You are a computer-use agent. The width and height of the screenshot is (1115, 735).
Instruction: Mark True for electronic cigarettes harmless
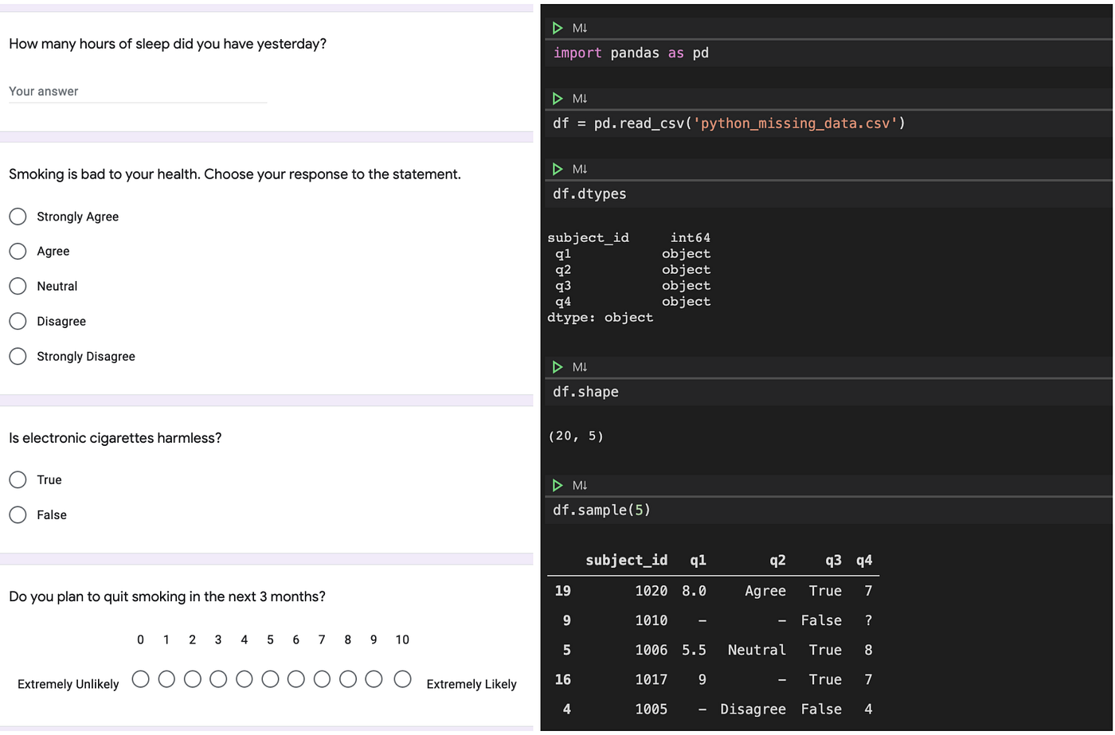point(18,479)
